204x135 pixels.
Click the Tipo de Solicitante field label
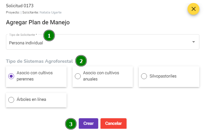23,35
